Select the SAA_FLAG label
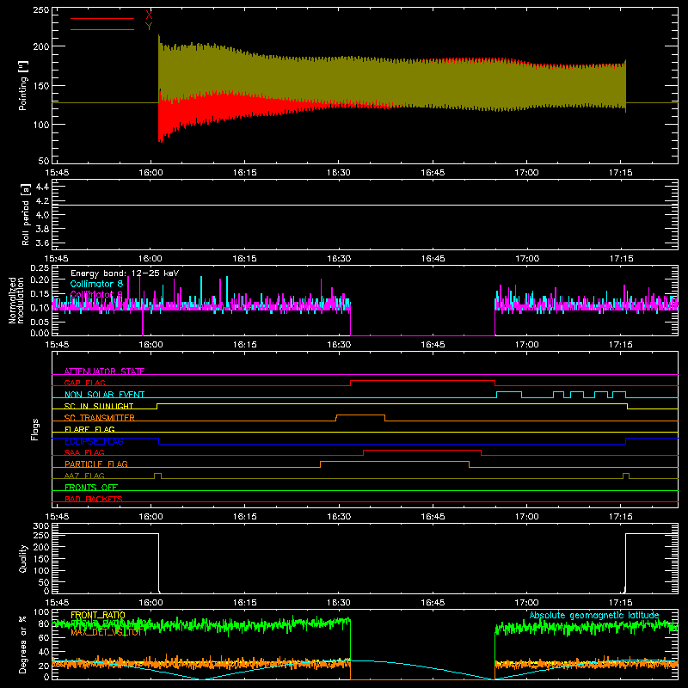 [84, 452]
